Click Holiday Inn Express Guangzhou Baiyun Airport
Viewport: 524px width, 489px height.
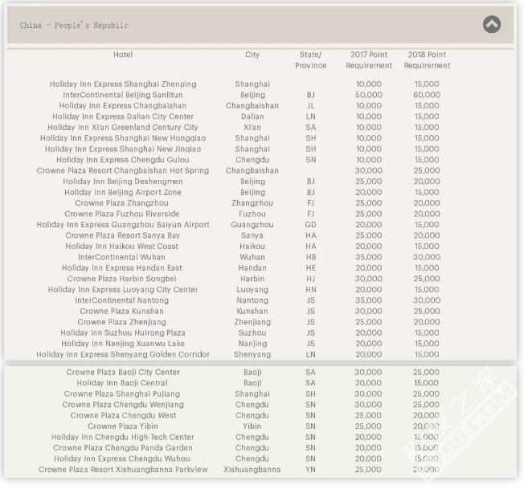tap(123, 225)
